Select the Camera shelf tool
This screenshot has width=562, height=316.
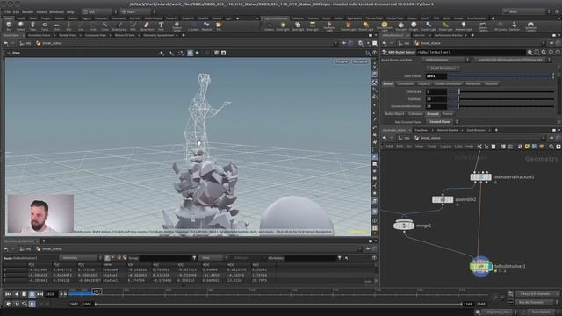(x=270, y=25)
